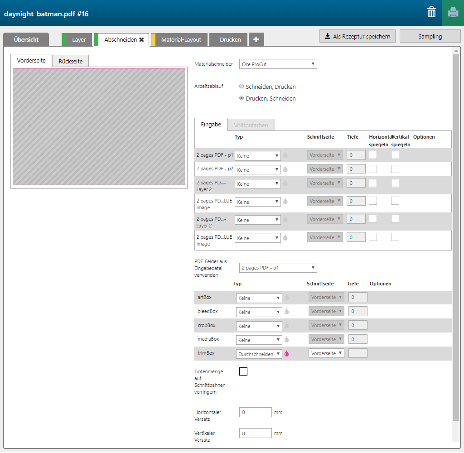The width and height of the screenshot is (464, 453).
Task: Open the Volltonfarben tab
Action: (251, 125)
